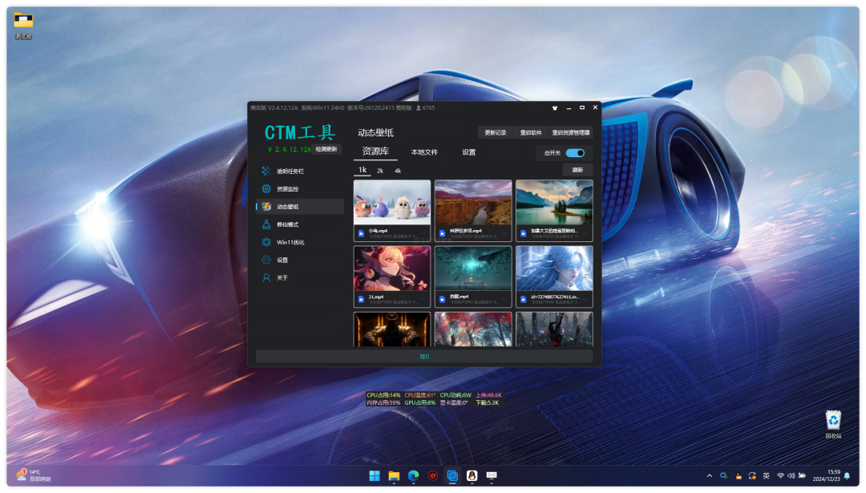Select the canyon river wallpaper thumbnail

click(x=473, y=203)
